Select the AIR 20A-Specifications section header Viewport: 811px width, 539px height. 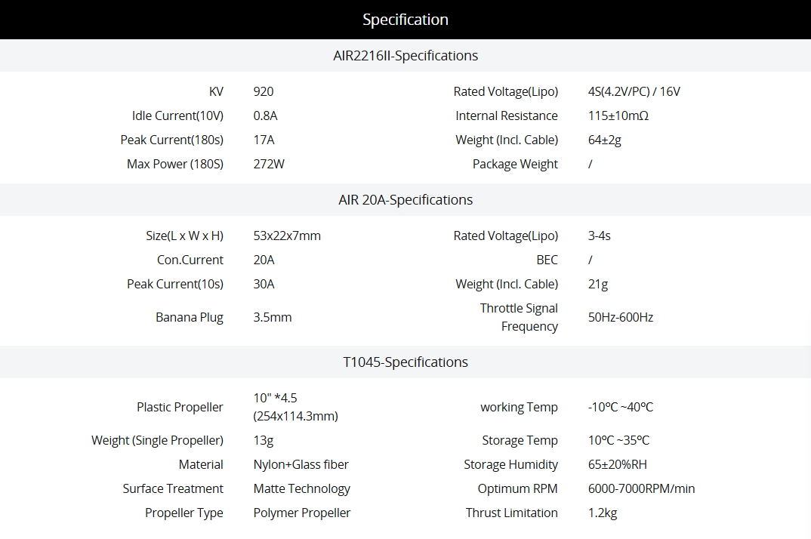(x=405, y=200)
